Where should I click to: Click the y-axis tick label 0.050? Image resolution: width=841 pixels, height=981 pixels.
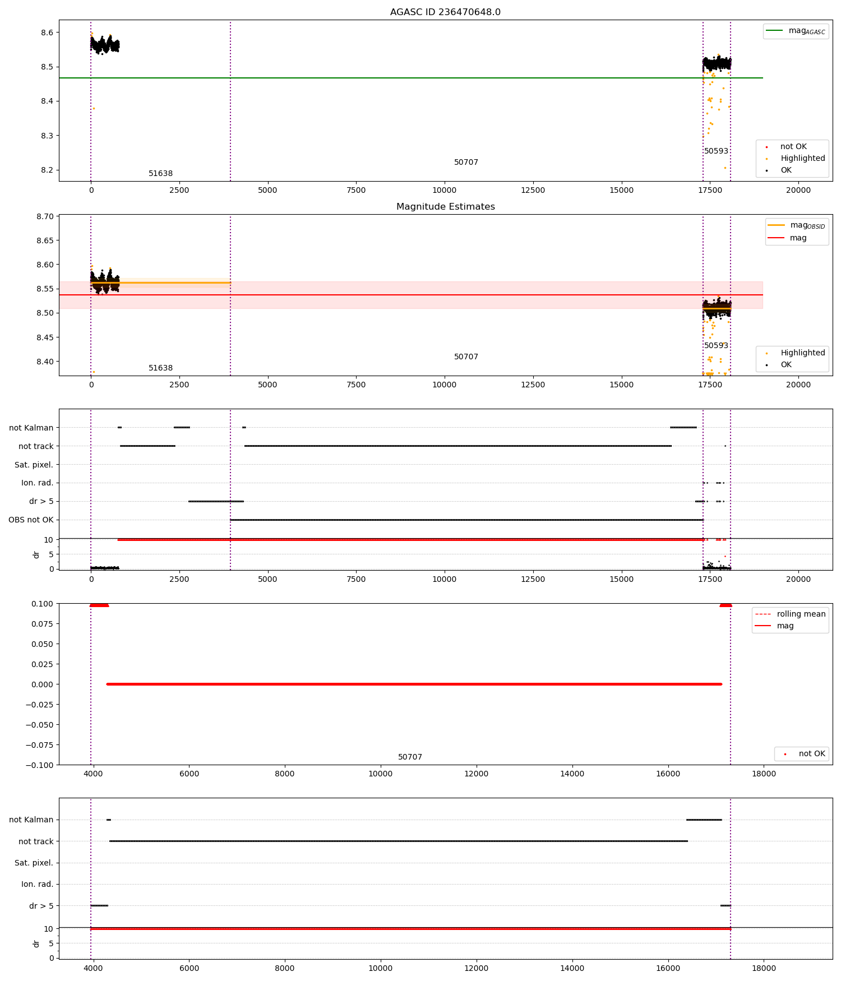click(43, 644)
